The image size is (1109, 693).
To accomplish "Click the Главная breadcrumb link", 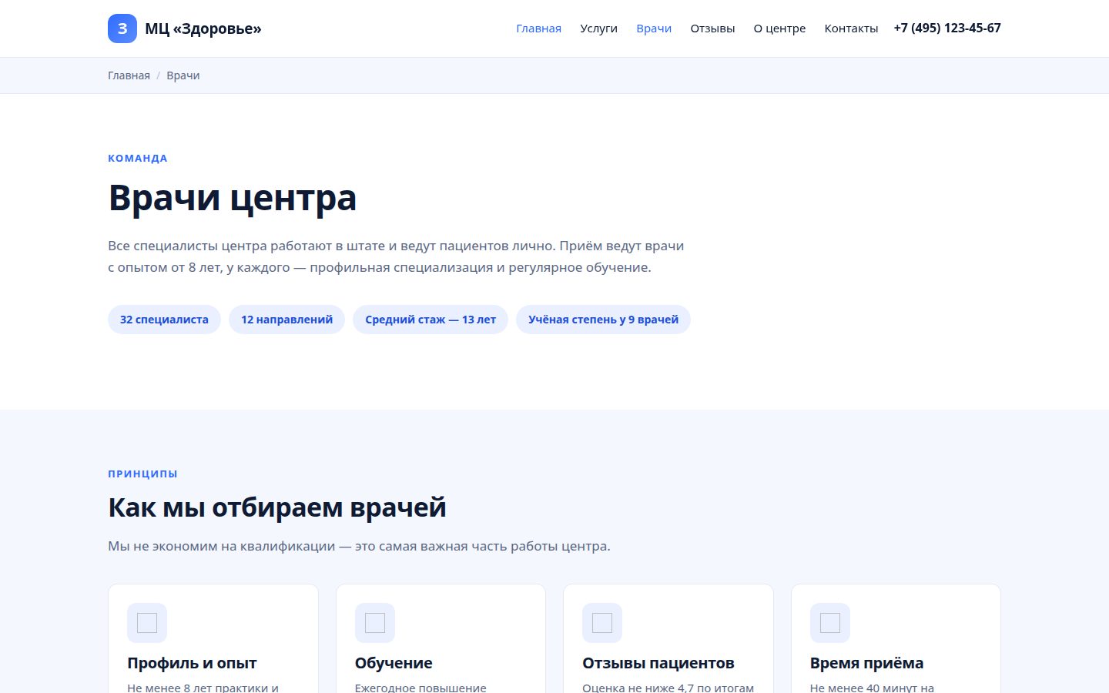I will 129,75.
